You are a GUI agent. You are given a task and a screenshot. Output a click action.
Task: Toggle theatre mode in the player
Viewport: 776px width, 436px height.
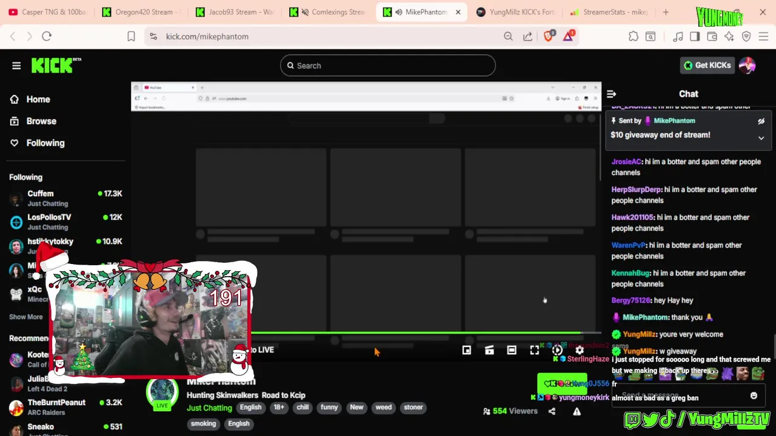pos(512,350)
